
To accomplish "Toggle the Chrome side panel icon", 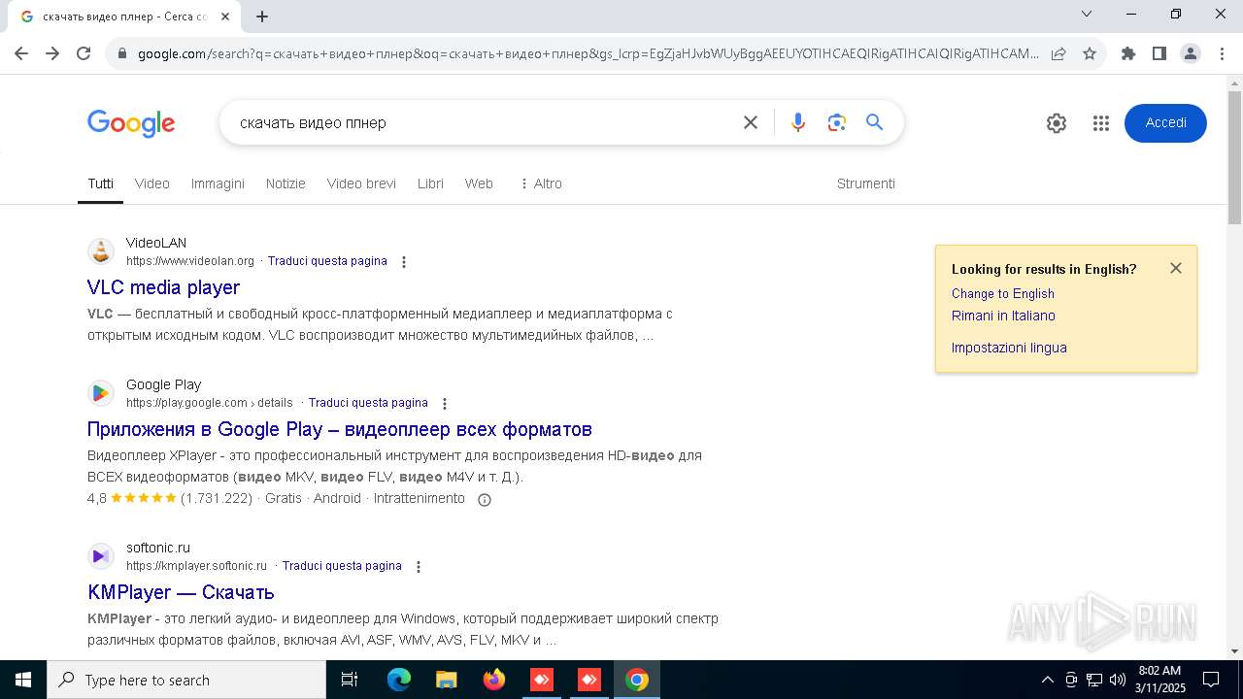I will click(1159, 53).
